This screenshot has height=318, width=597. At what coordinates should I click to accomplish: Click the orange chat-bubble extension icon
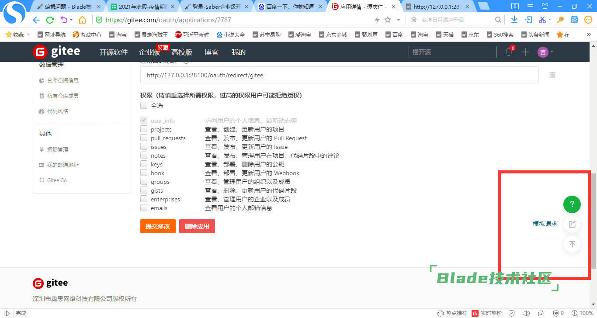click(x=588, y=20)
